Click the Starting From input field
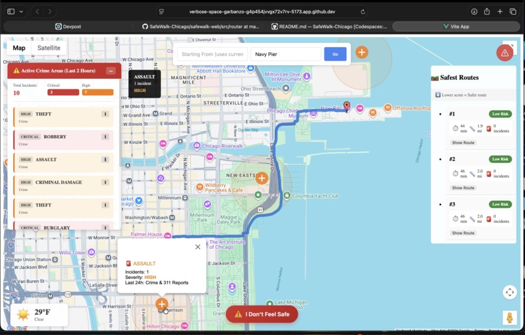The image size is (525, 335). click(212, 54)
